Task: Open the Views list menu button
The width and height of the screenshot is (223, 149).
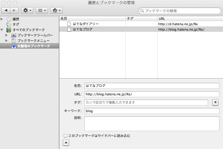Action: tap(42, 10)
